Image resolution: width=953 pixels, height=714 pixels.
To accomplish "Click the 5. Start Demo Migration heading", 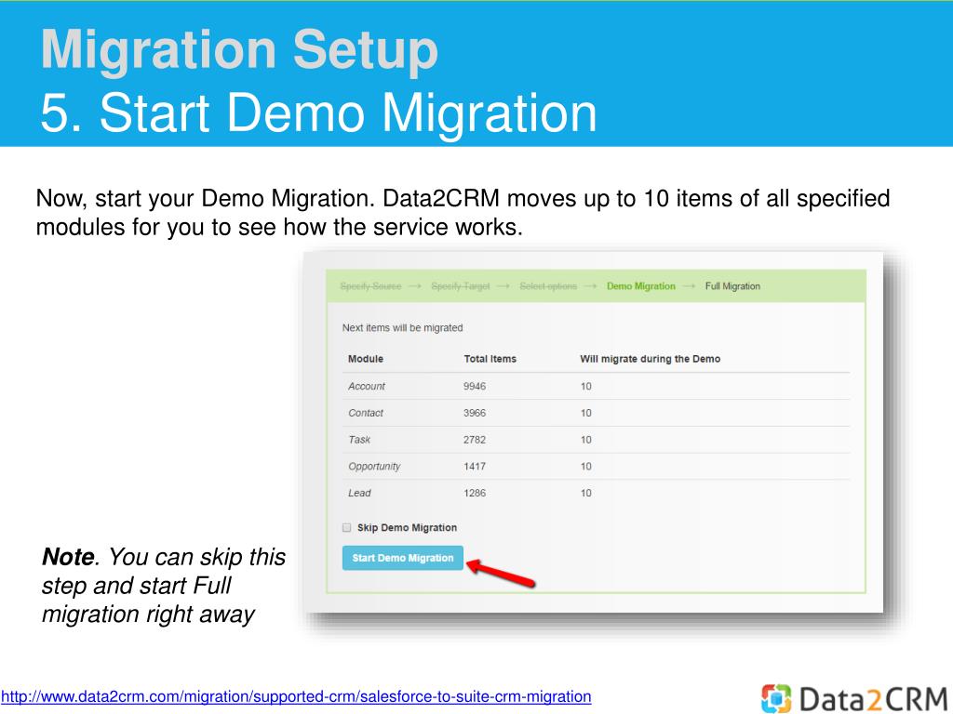I will (x=318, y=112).
